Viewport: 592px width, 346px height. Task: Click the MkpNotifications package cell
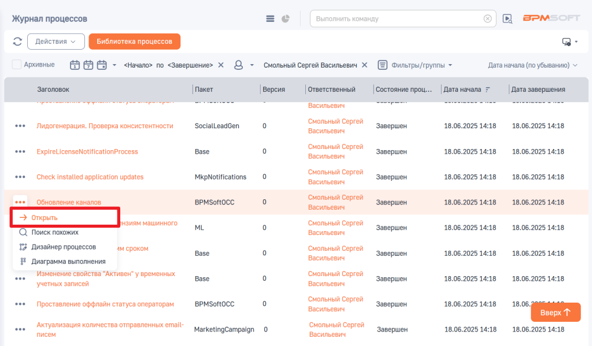point(220,177)
